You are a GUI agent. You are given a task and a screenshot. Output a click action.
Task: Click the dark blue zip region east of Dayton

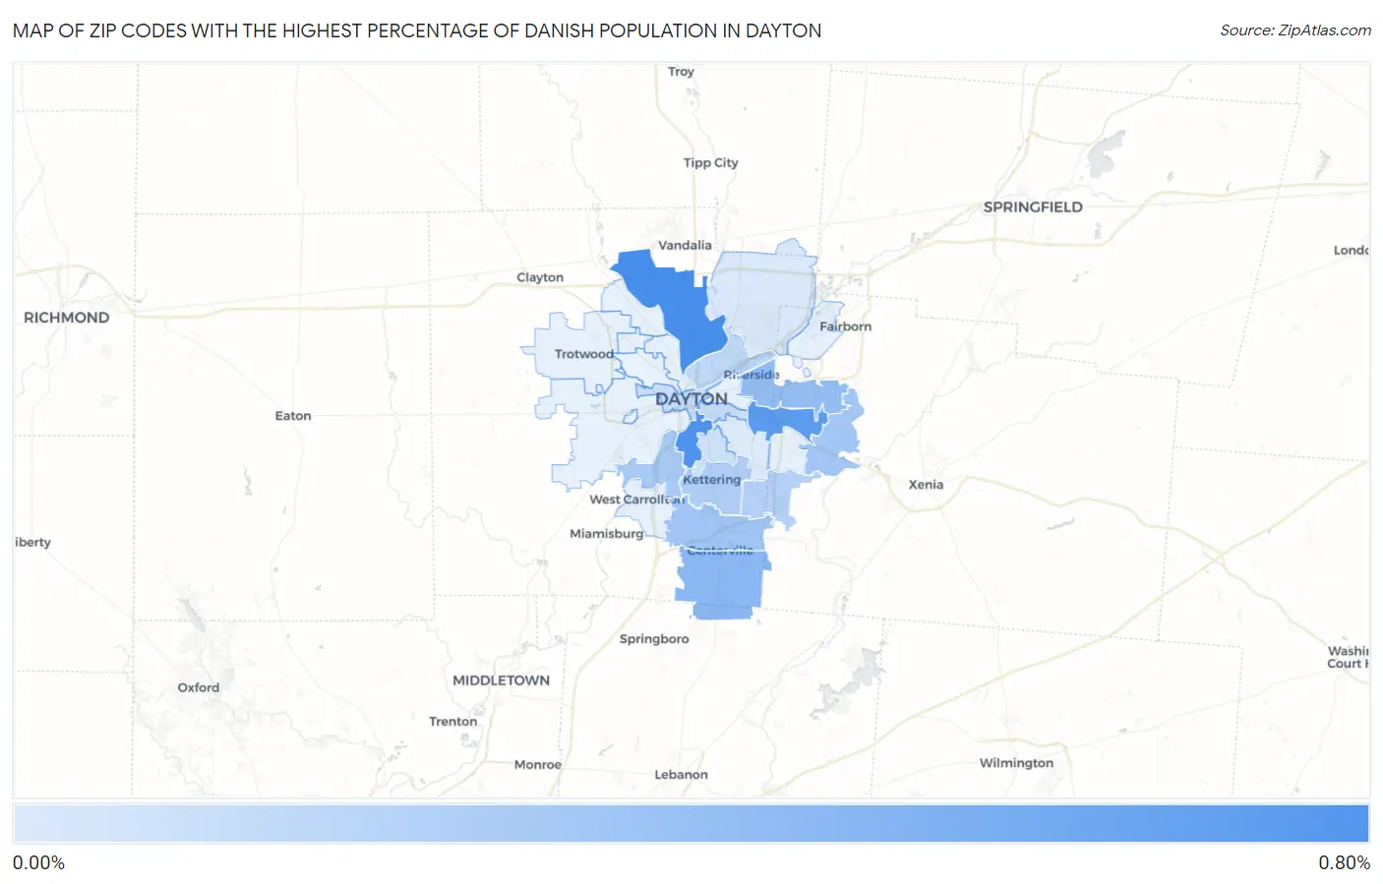pos(785,420)
